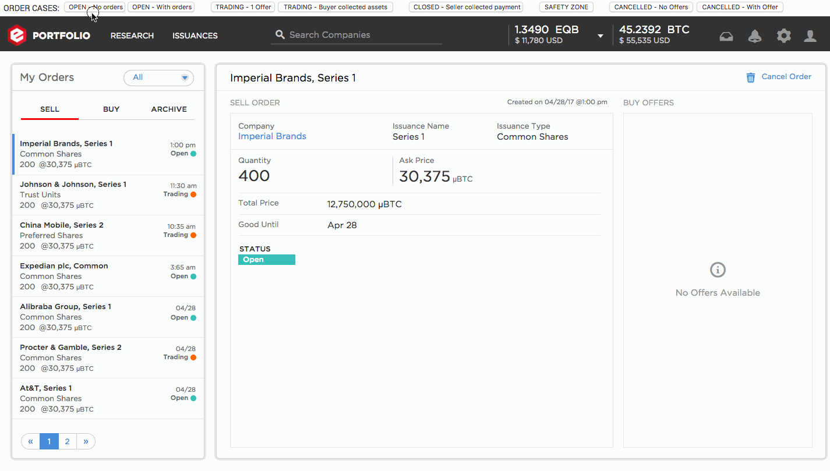Image resolution: width=830 pixels, height=471 pixels.
Task: Click teal status dot on At&T row
Action: [x=193, y=398]
